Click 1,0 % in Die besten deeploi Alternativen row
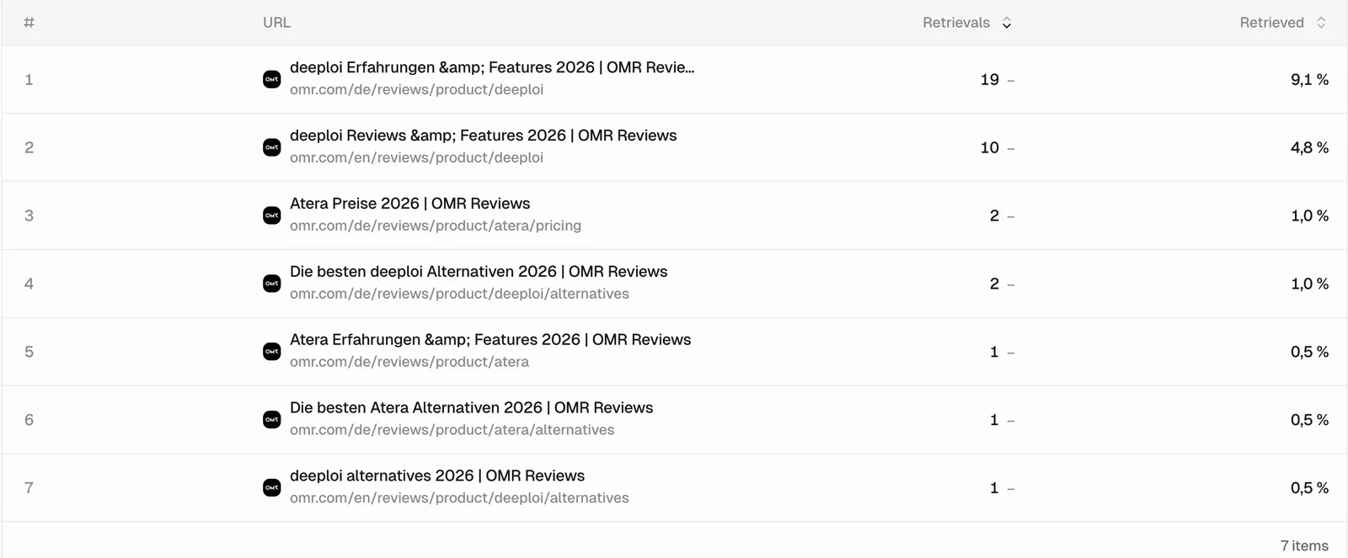The width and height of the screenshot is (1348, 558). pos(1309,284)
